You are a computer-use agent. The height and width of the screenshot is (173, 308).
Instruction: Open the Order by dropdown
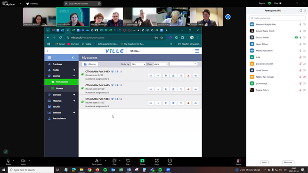click(x=138, y=64)
